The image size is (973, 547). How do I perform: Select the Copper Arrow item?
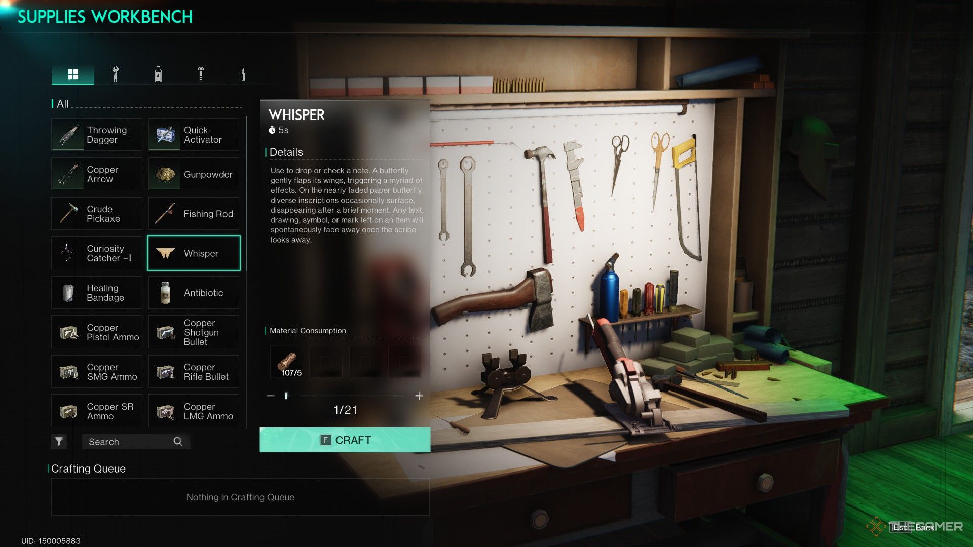click(97, 175)
